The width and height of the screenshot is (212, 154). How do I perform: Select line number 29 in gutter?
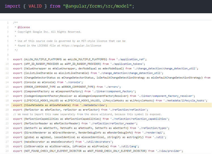(x=7, y=151)
